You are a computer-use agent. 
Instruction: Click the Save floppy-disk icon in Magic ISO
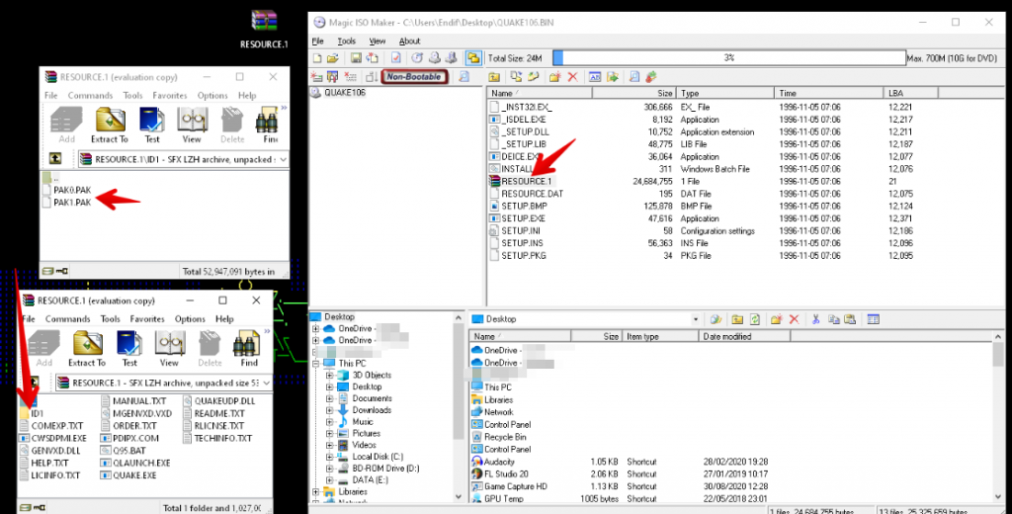[356, 58]
